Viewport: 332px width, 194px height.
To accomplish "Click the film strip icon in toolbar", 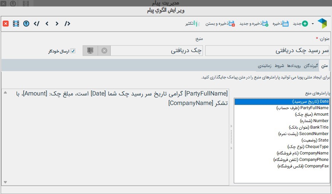I will click(x=16, y=24).
